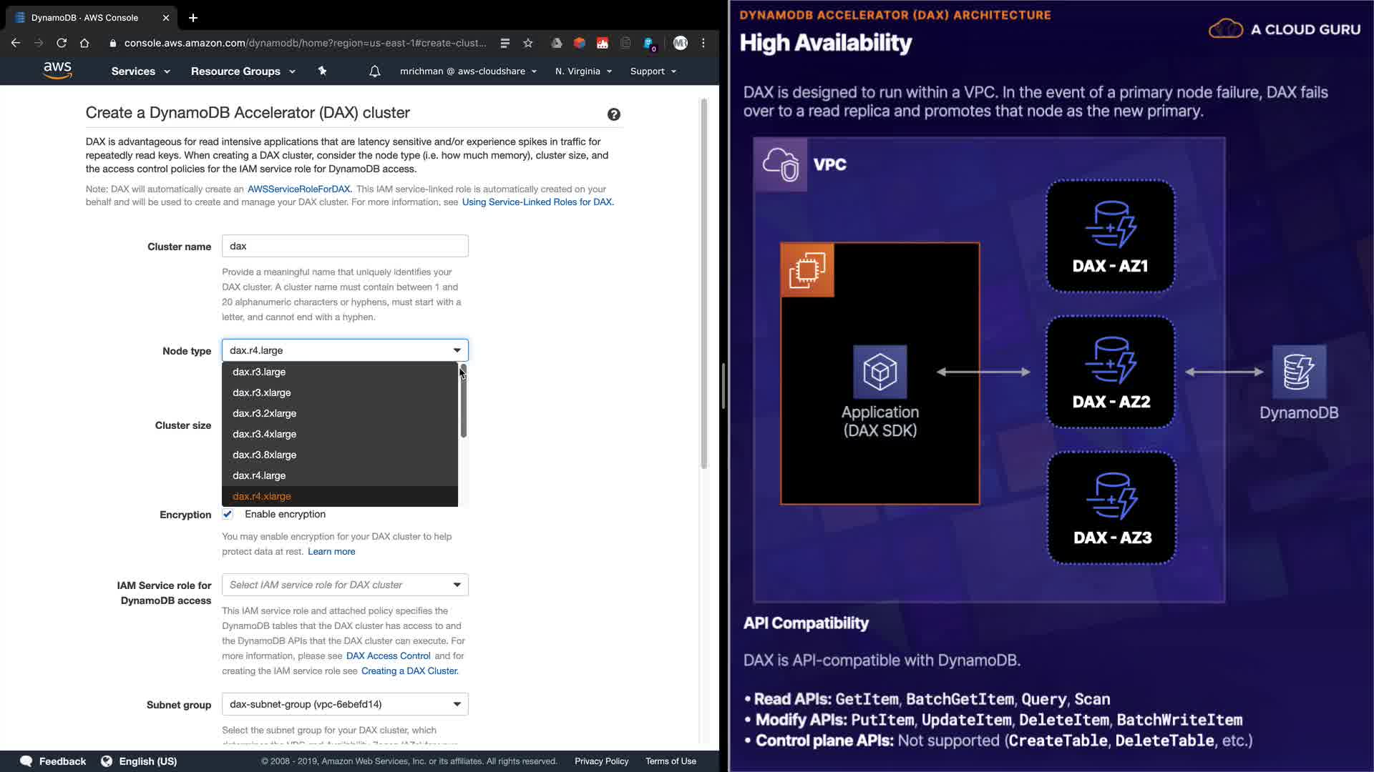Click the help question mark icon
Screen dimensions: 1374x772
(614, 114)
